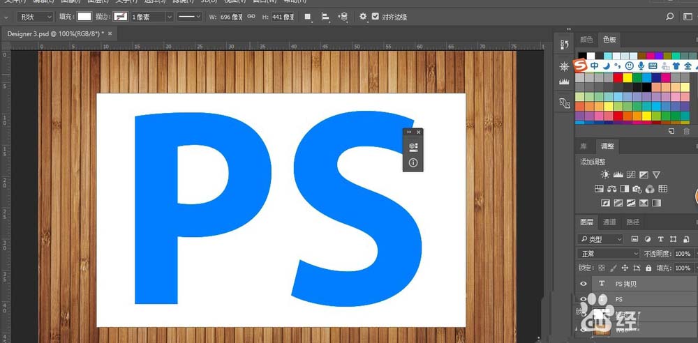Hide the PS 拷贝 layer
Screen dimensions: 698x343
click(583, 283)
